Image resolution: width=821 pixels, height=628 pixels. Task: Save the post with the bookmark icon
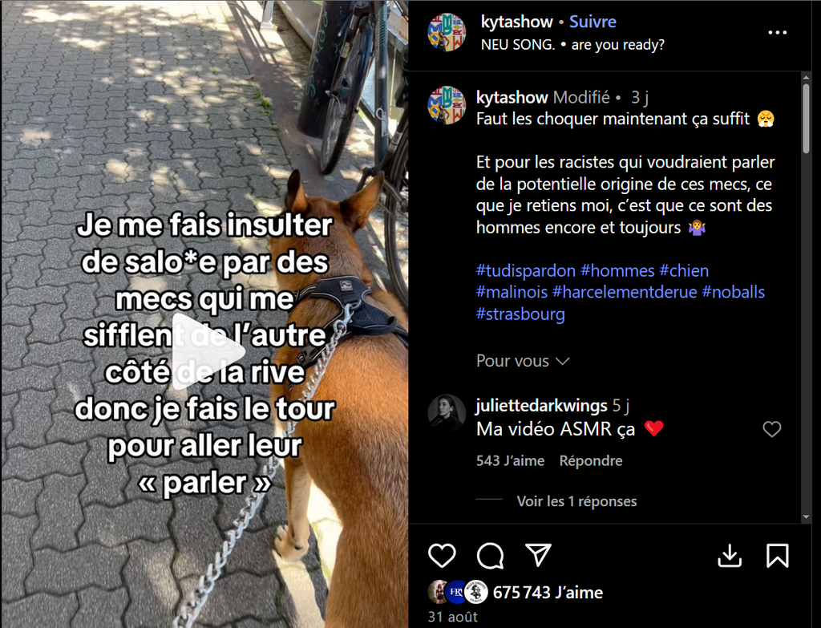point(778,556)
